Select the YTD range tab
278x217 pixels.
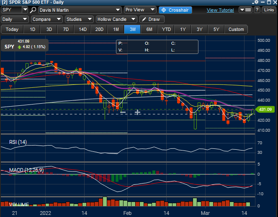166,29
